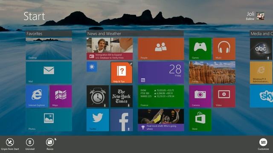The width and height of the screenshot is (273, 153).
Task: Open the Finance tile with DOW quotes
Action: [x=161, y=96]
